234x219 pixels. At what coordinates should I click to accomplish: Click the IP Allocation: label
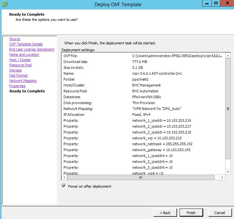[74, 115]
